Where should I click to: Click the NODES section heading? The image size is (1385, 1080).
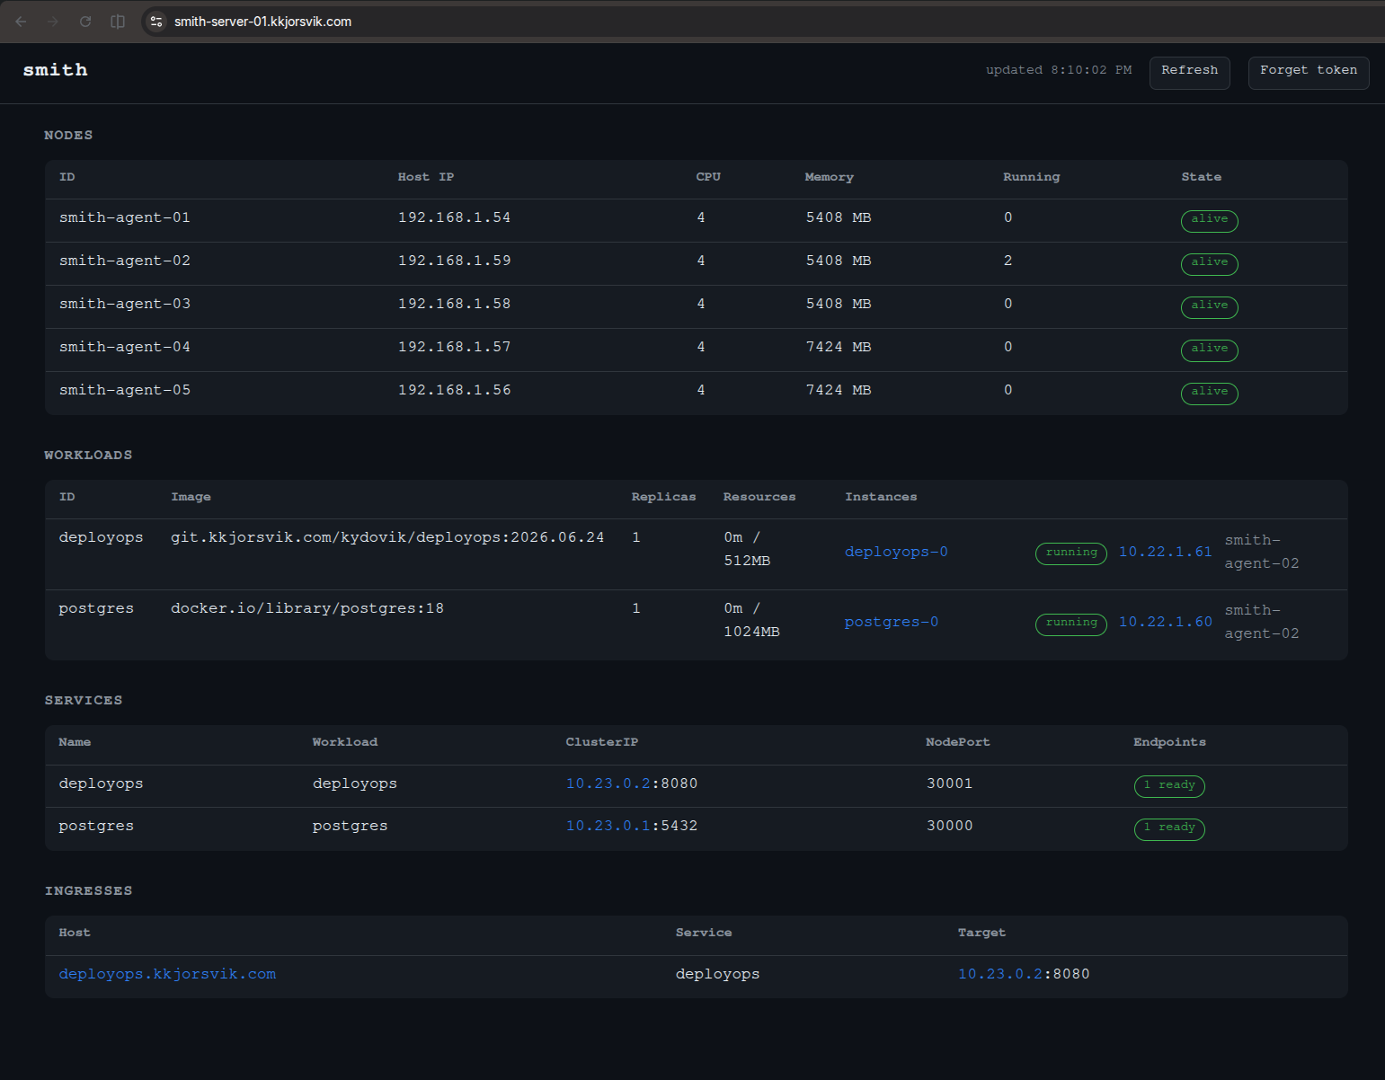(x=68, y=136)
